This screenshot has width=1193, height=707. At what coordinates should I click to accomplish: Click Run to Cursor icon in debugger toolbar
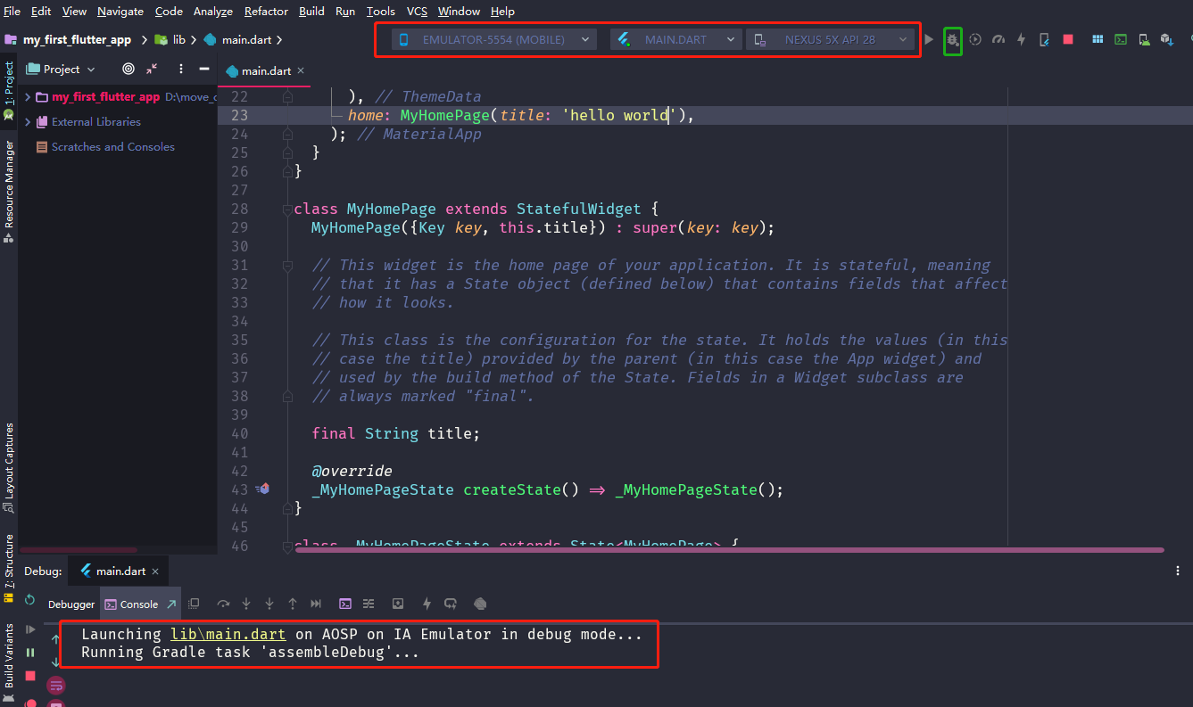coord(316,604)
